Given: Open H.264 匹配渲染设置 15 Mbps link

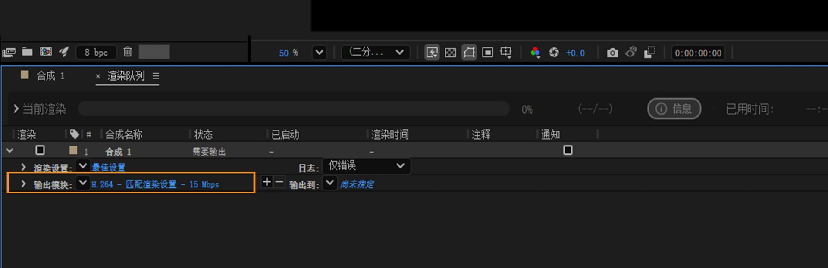Looking at the screenshot, I should tap(155, 184).
